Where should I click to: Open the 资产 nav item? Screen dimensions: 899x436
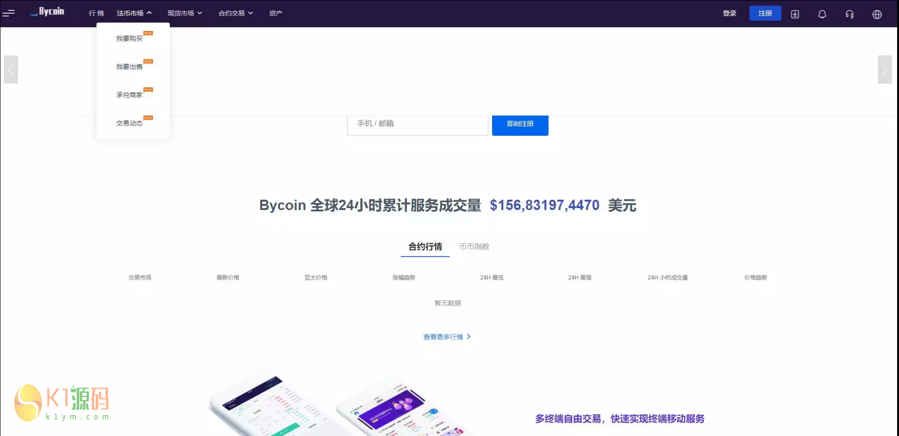point(276,13)
